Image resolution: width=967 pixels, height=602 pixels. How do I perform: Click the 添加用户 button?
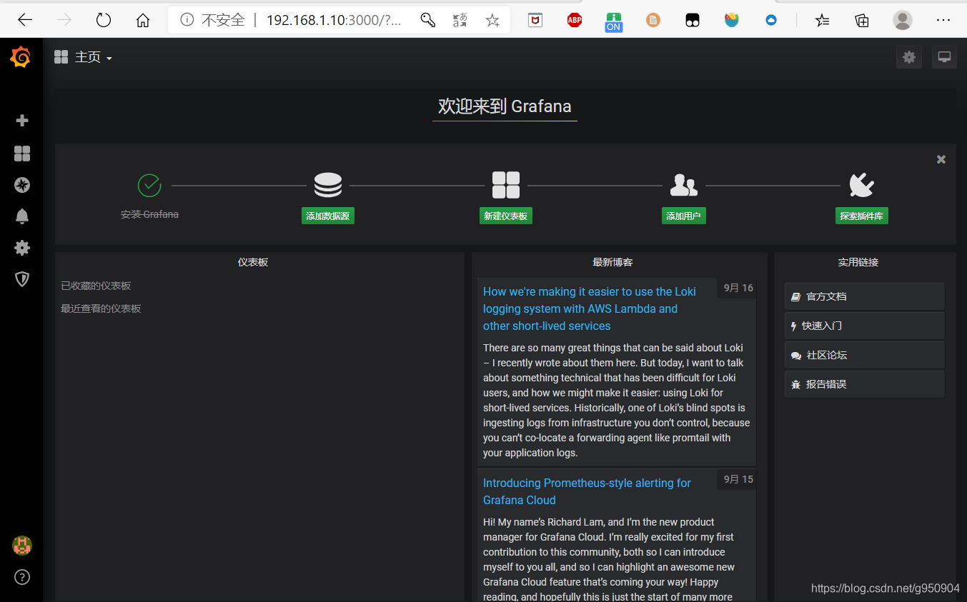pyautogui.click(x=684, y=216)
